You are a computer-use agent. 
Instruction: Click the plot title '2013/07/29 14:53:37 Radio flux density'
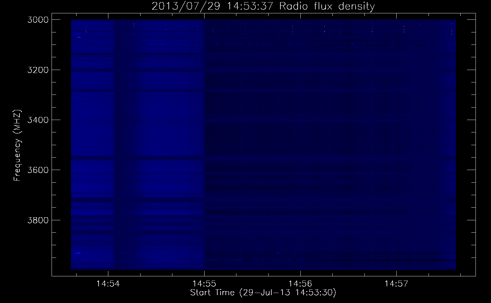click(x=263, y=6)
